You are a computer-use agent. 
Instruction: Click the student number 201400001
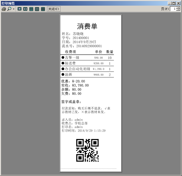point(81,38)
